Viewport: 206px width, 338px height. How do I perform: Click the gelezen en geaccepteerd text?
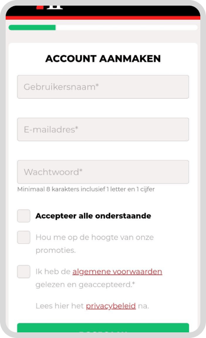(85, 284)
